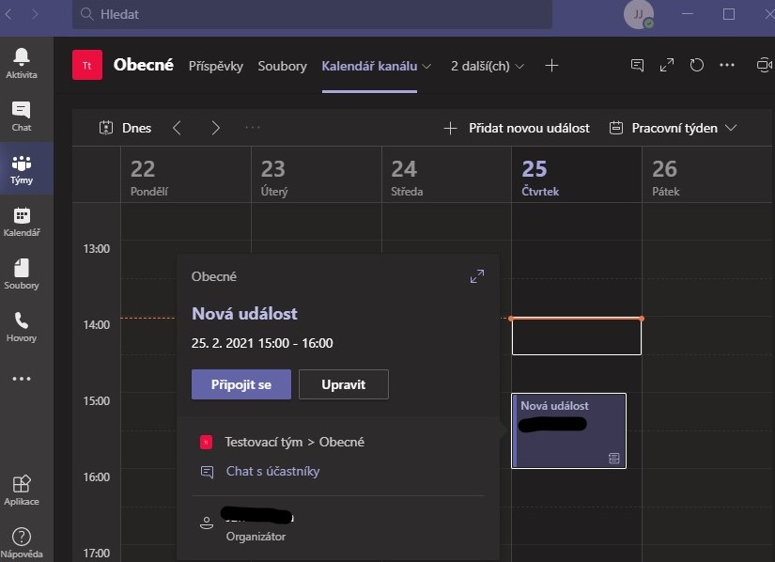Expand the tab to full screen
This screenshot has width=775, height=562.
[x=667, y=65]
